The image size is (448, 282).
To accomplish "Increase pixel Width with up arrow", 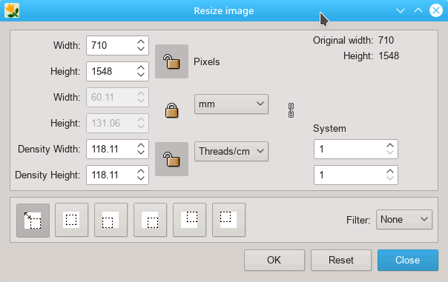I will pos(141,42).
